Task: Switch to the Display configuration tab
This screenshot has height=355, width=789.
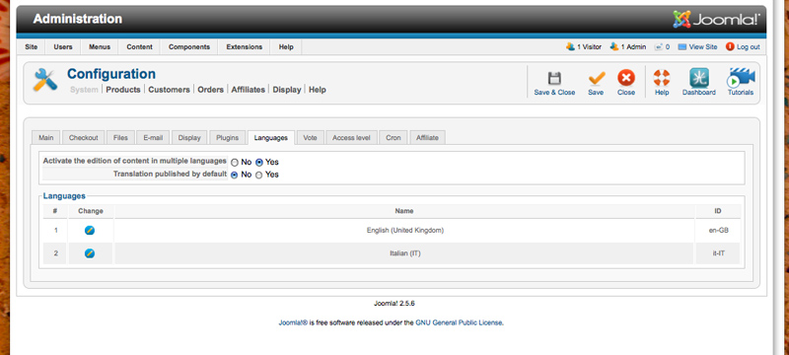Action: coord(189,138)
